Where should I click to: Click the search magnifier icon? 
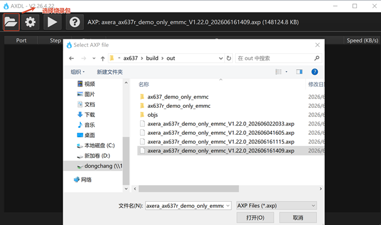coord(317,59)
